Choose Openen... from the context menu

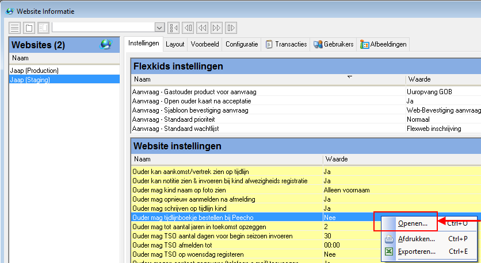click(x=413, y=223)
